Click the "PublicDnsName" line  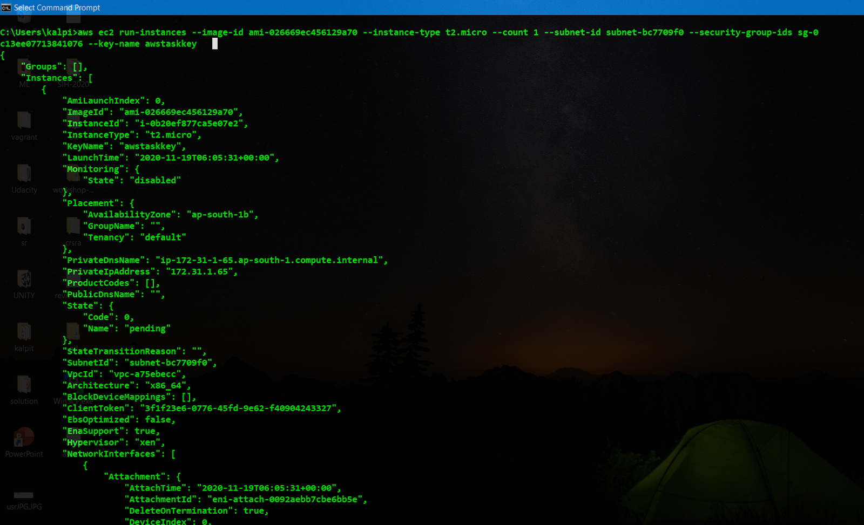113,294
